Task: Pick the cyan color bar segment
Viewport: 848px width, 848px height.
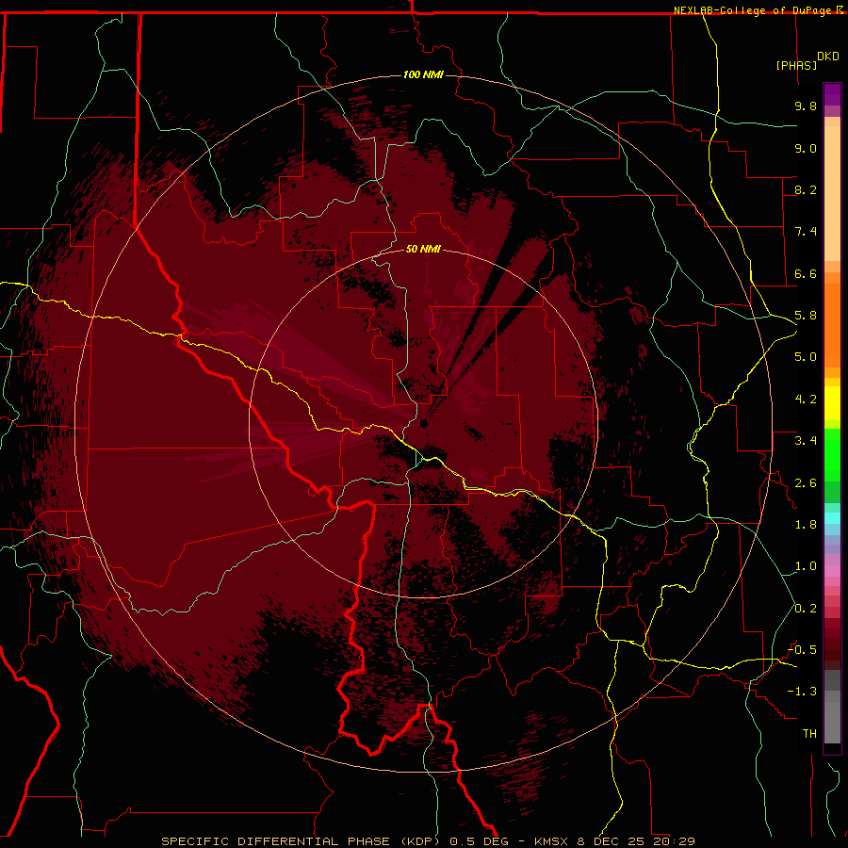Action: click(x=832, y=517)
